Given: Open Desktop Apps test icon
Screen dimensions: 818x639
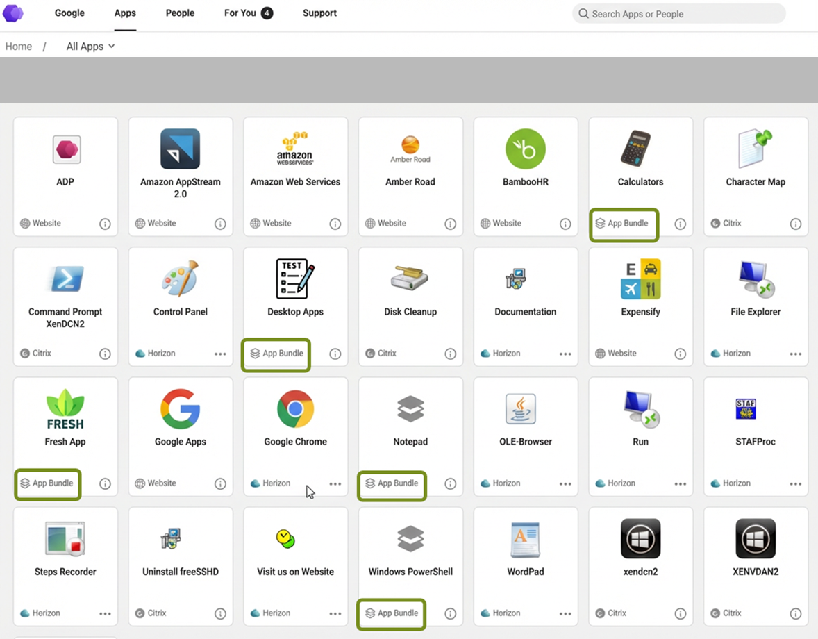Looking at the screenshot, I should pos(295,279).
